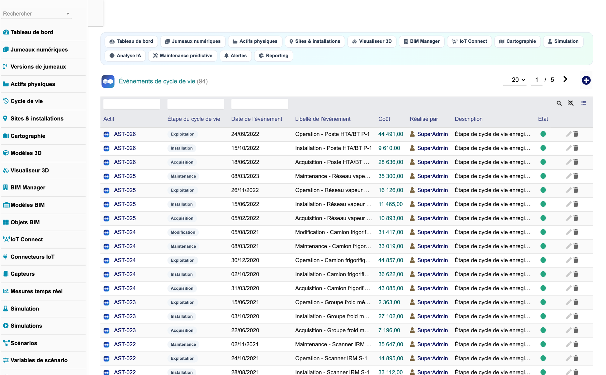
Task: Open the BIM Manager top tab
Action: coord(422,41)
